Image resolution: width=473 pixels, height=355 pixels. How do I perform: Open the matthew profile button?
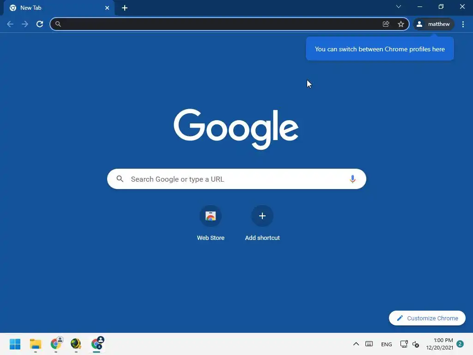click(x=433, y=24)
